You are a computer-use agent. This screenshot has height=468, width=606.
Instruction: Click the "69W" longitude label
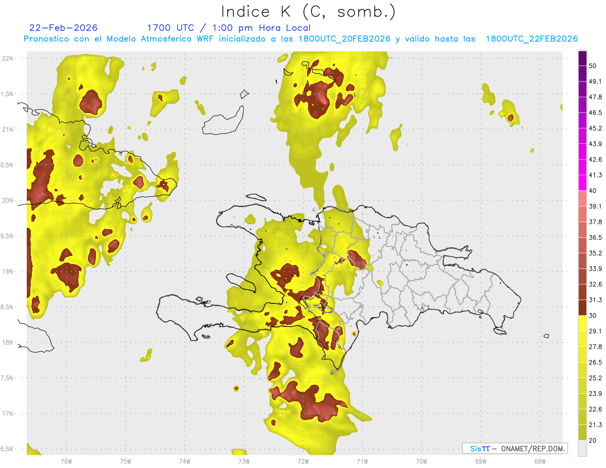(481, 461)
